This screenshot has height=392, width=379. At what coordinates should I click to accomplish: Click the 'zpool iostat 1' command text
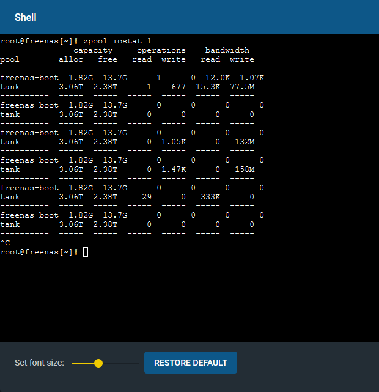point(117,41)
